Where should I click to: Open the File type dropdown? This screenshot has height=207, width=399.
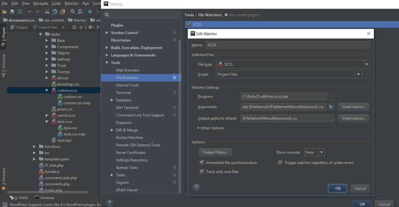pos(366,64)
